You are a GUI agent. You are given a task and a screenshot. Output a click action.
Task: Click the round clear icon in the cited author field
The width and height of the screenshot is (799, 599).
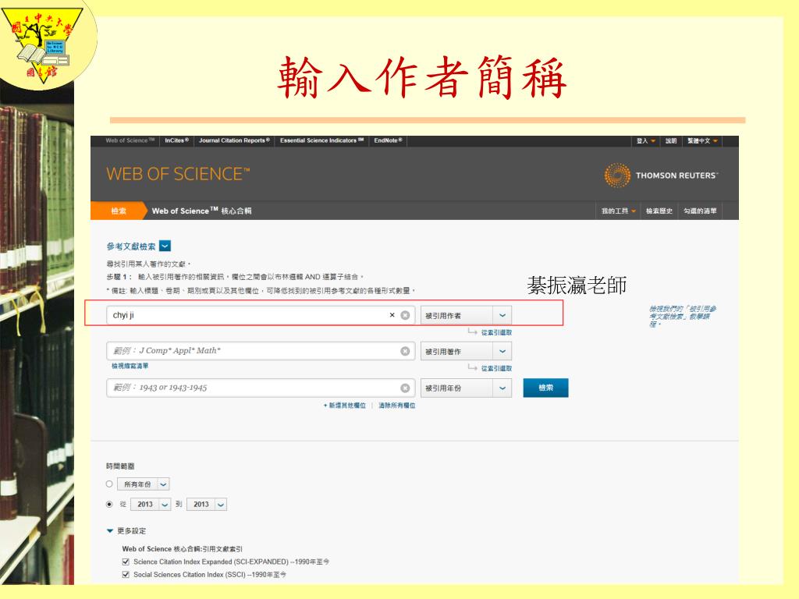405,315
